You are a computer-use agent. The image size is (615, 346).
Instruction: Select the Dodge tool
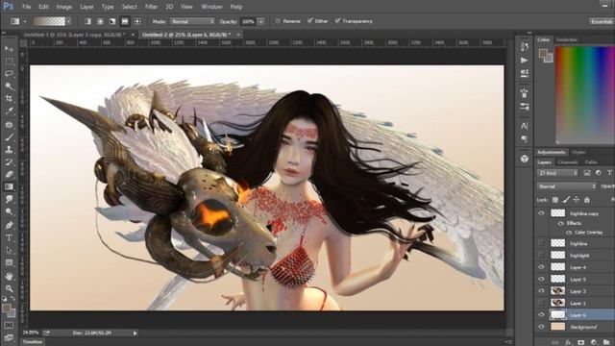pyautogui.click(x=9, y=212)
